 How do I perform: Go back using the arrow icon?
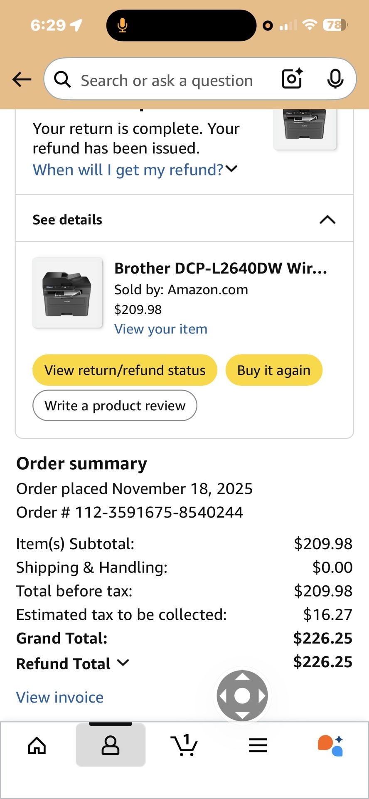pos(22,79)
